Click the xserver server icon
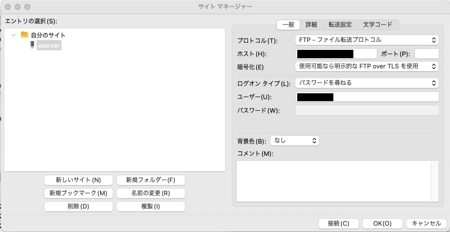The width and height of the screenshot is (450, 232). 32,45
